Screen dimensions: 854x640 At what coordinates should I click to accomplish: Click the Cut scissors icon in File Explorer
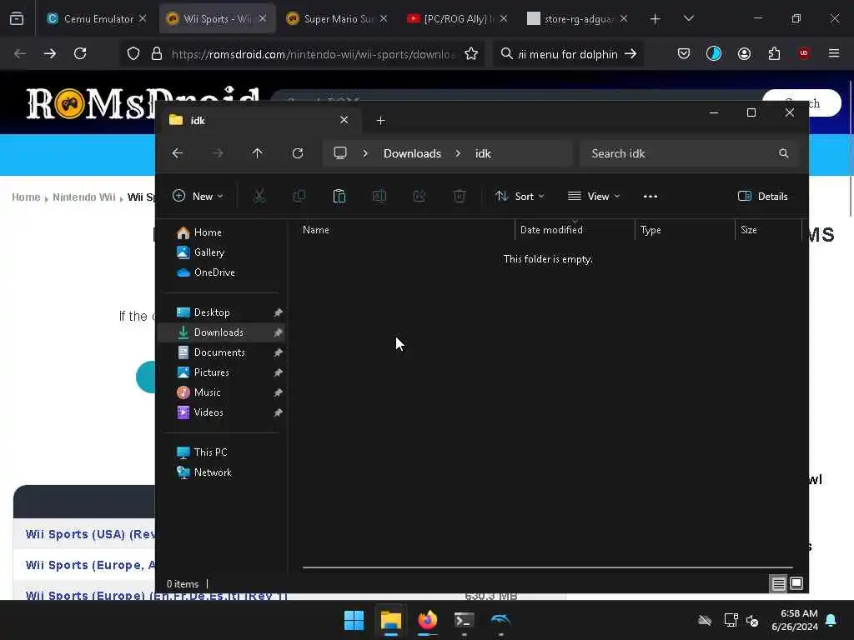tap(259, 197)
